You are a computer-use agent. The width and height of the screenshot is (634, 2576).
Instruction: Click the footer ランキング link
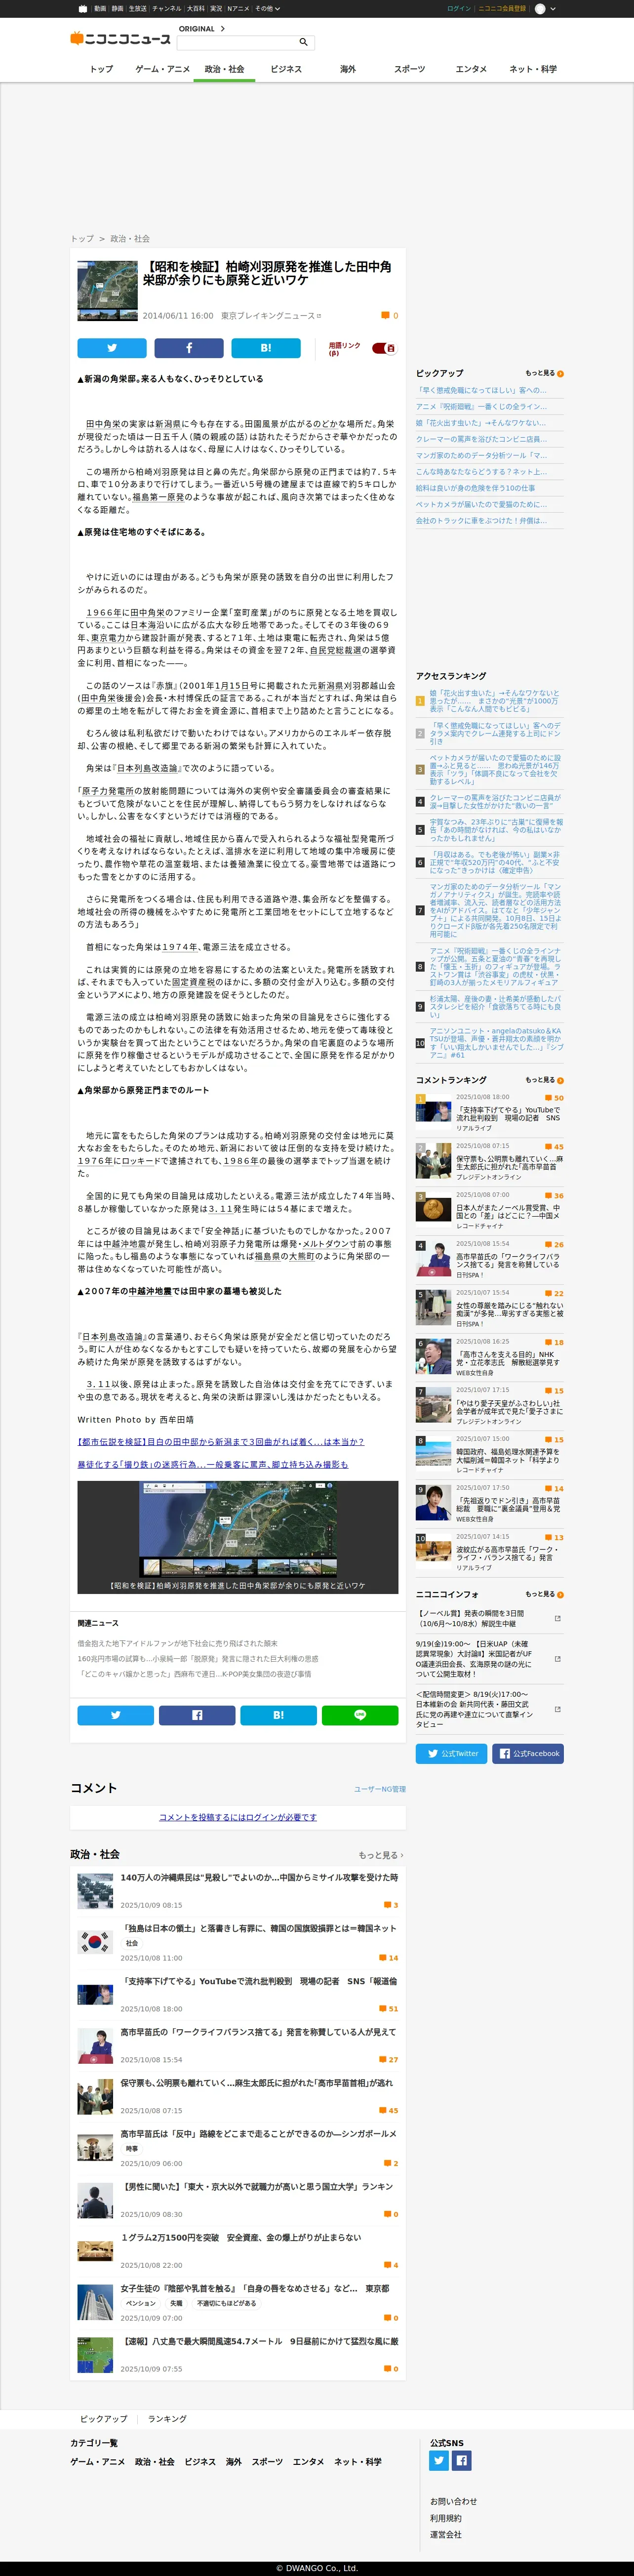(x=167, y=2418)
